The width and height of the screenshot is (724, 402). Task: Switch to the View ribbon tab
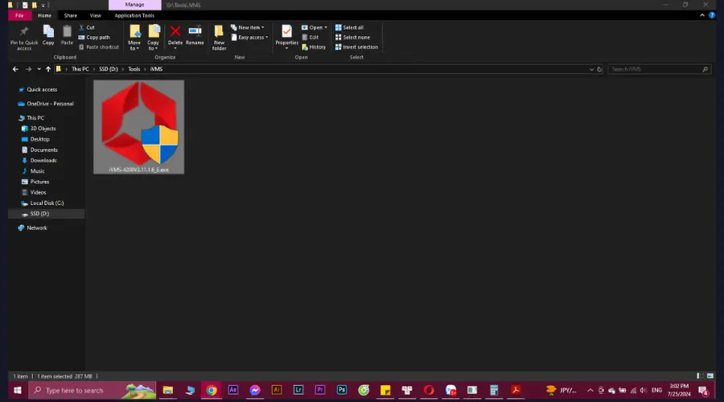point(96,15)
